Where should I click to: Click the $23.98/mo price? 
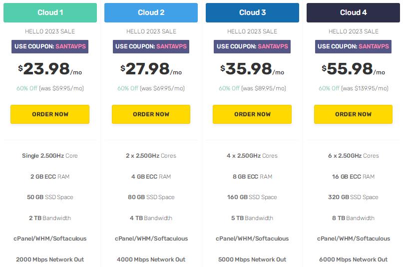pyautogui.click(x=50, y=69)
